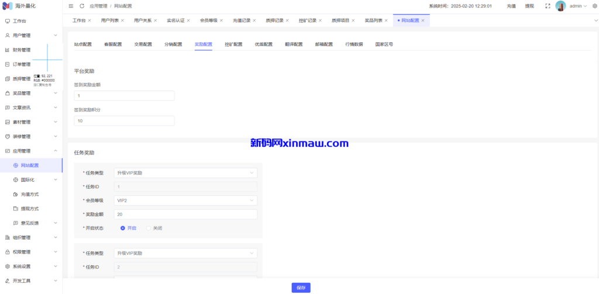
Task: Click the 提现方式 folder icon
Action: point(16,209)
